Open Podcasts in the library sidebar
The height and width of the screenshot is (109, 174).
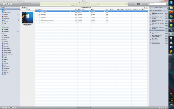click(6, 15)
